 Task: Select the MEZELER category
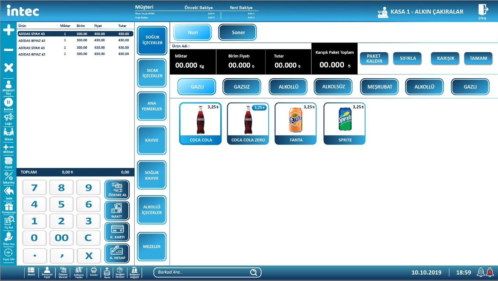click(152, 247)
